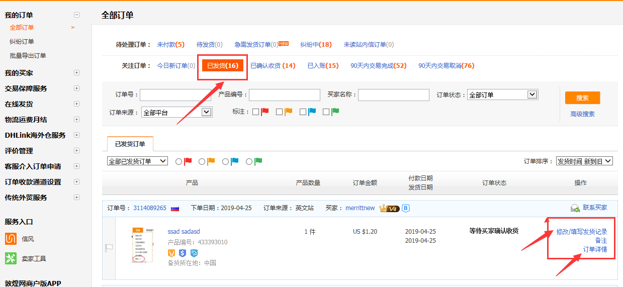Select 已发货(16) order filter tab
The width and height of the screenshot is (623, 287).
[223, 66]
